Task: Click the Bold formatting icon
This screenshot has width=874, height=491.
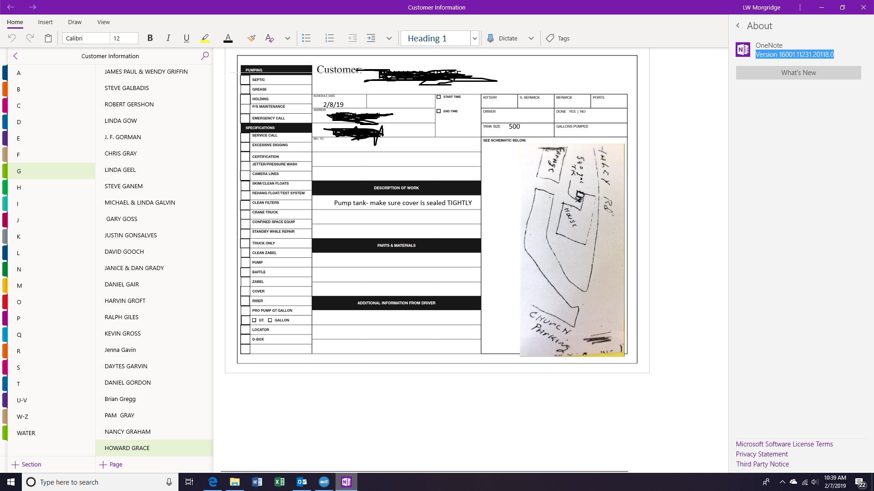Action: (x=151, y=38)
